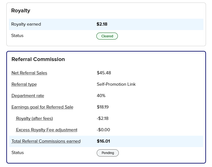Click Total Referral Commissions earned label

tap(46, 141)
